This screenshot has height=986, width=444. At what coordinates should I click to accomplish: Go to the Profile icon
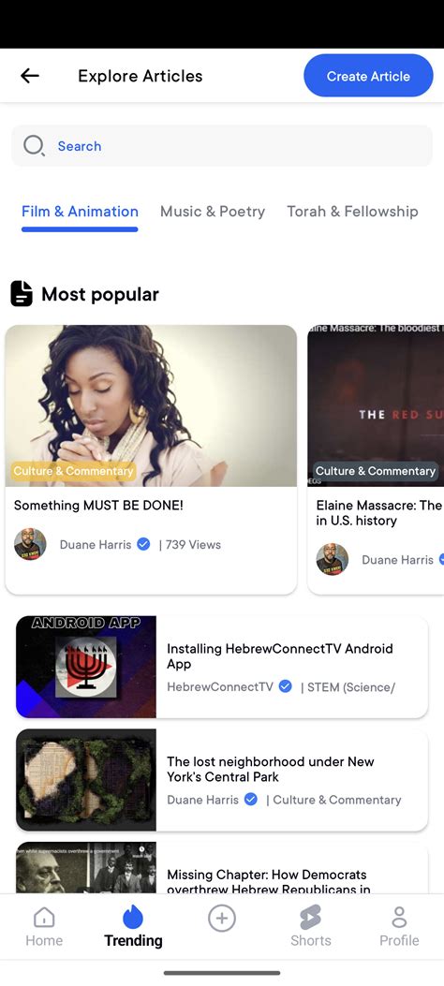click(399, 918)
